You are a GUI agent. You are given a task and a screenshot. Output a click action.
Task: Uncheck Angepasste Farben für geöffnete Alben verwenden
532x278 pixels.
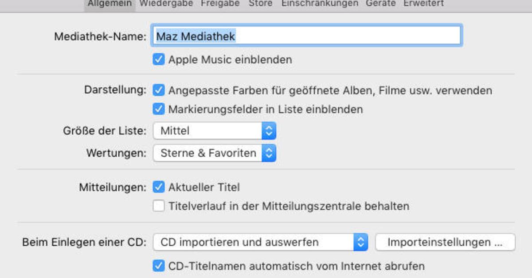click(158, 90)
